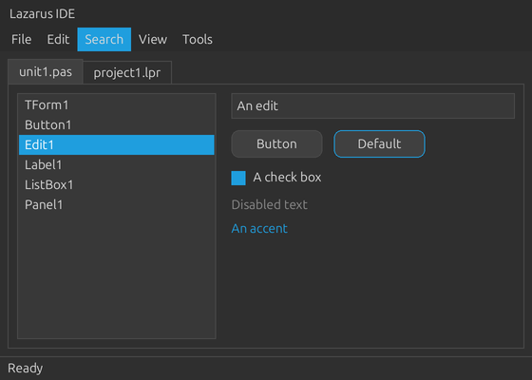Screen dimensions: 532x380
Task: Open the File menu
Action: (x=21, y=39)
